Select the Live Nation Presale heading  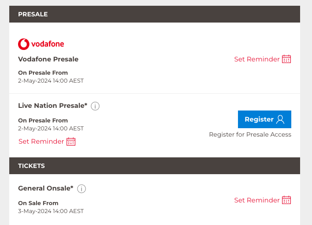coord(52,106)
